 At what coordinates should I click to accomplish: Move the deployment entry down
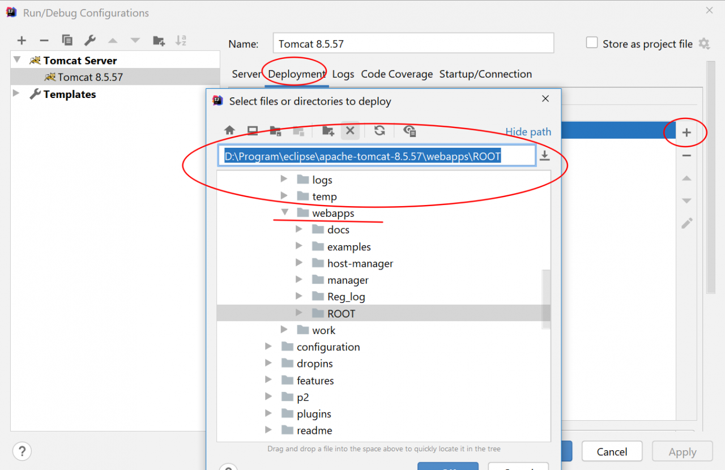pyautogui.click(x=686, y=200)
